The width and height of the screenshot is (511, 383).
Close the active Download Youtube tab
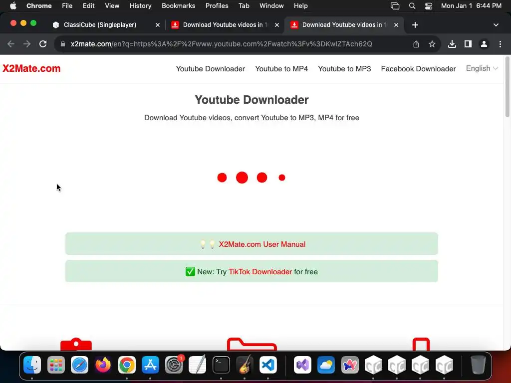coord(396,25)
